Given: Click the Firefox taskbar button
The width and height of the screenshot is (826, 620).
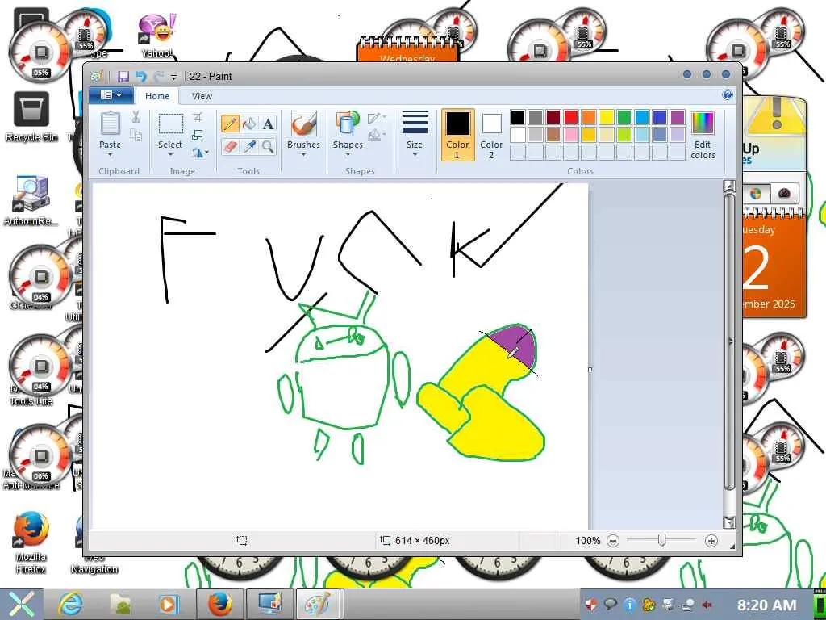Looking at the screenshot, I should [x=219, y=604].
